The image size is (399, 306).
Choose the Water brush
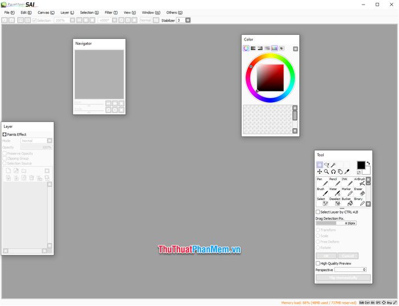(x=335, y=192)
